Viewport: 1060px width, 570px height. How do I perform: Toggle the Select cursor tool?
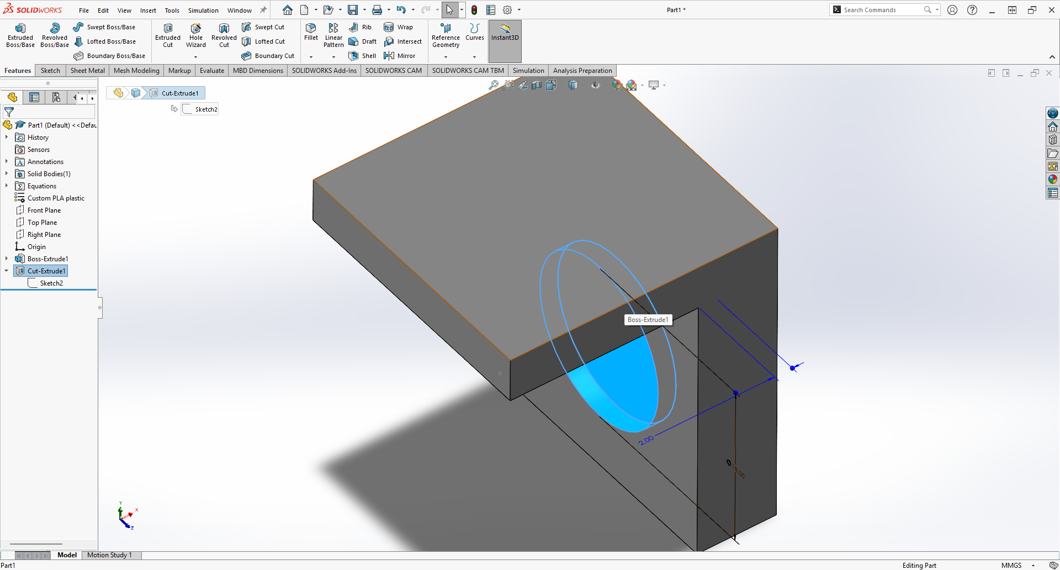[449, 10]
